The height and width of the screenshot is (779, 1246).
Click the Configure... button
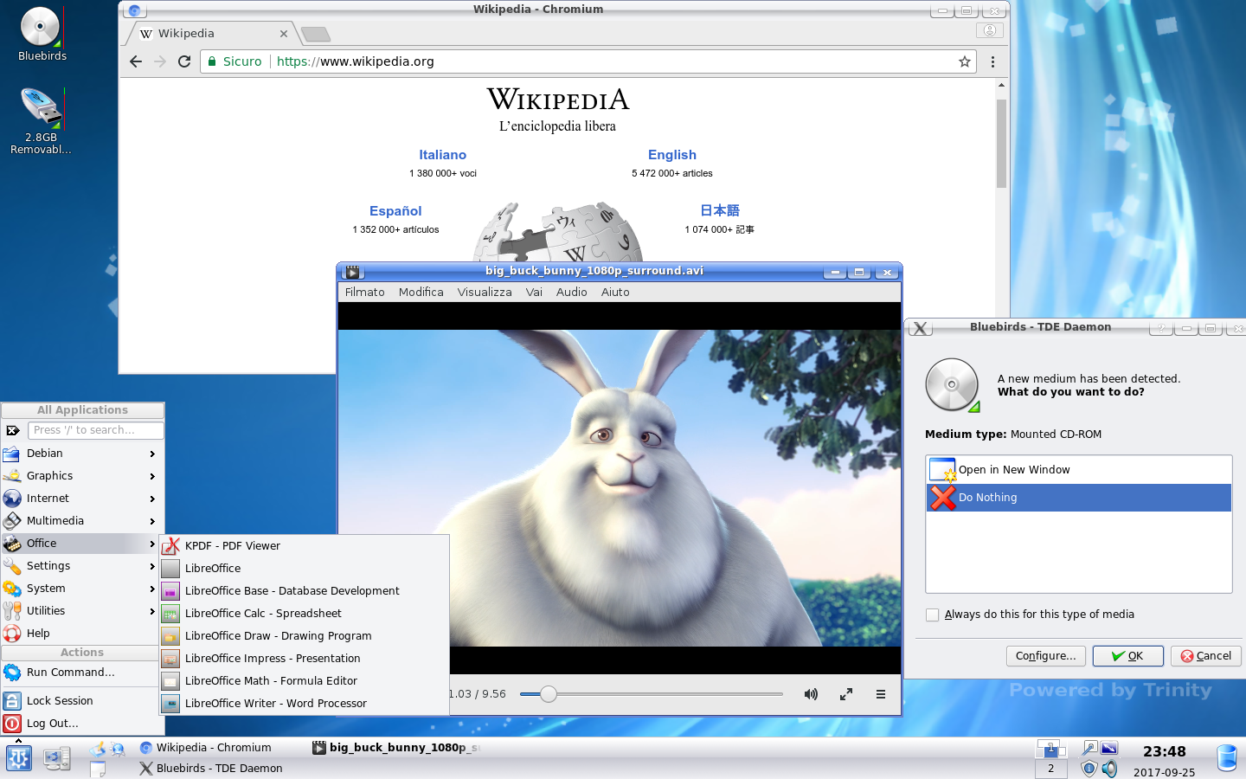[1045, 656]
